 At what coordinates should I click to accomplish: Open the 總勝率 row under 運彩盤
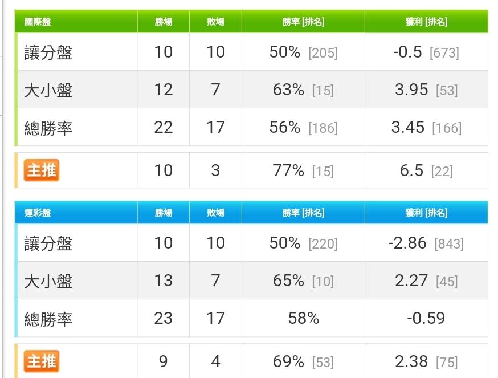[251, 318]
